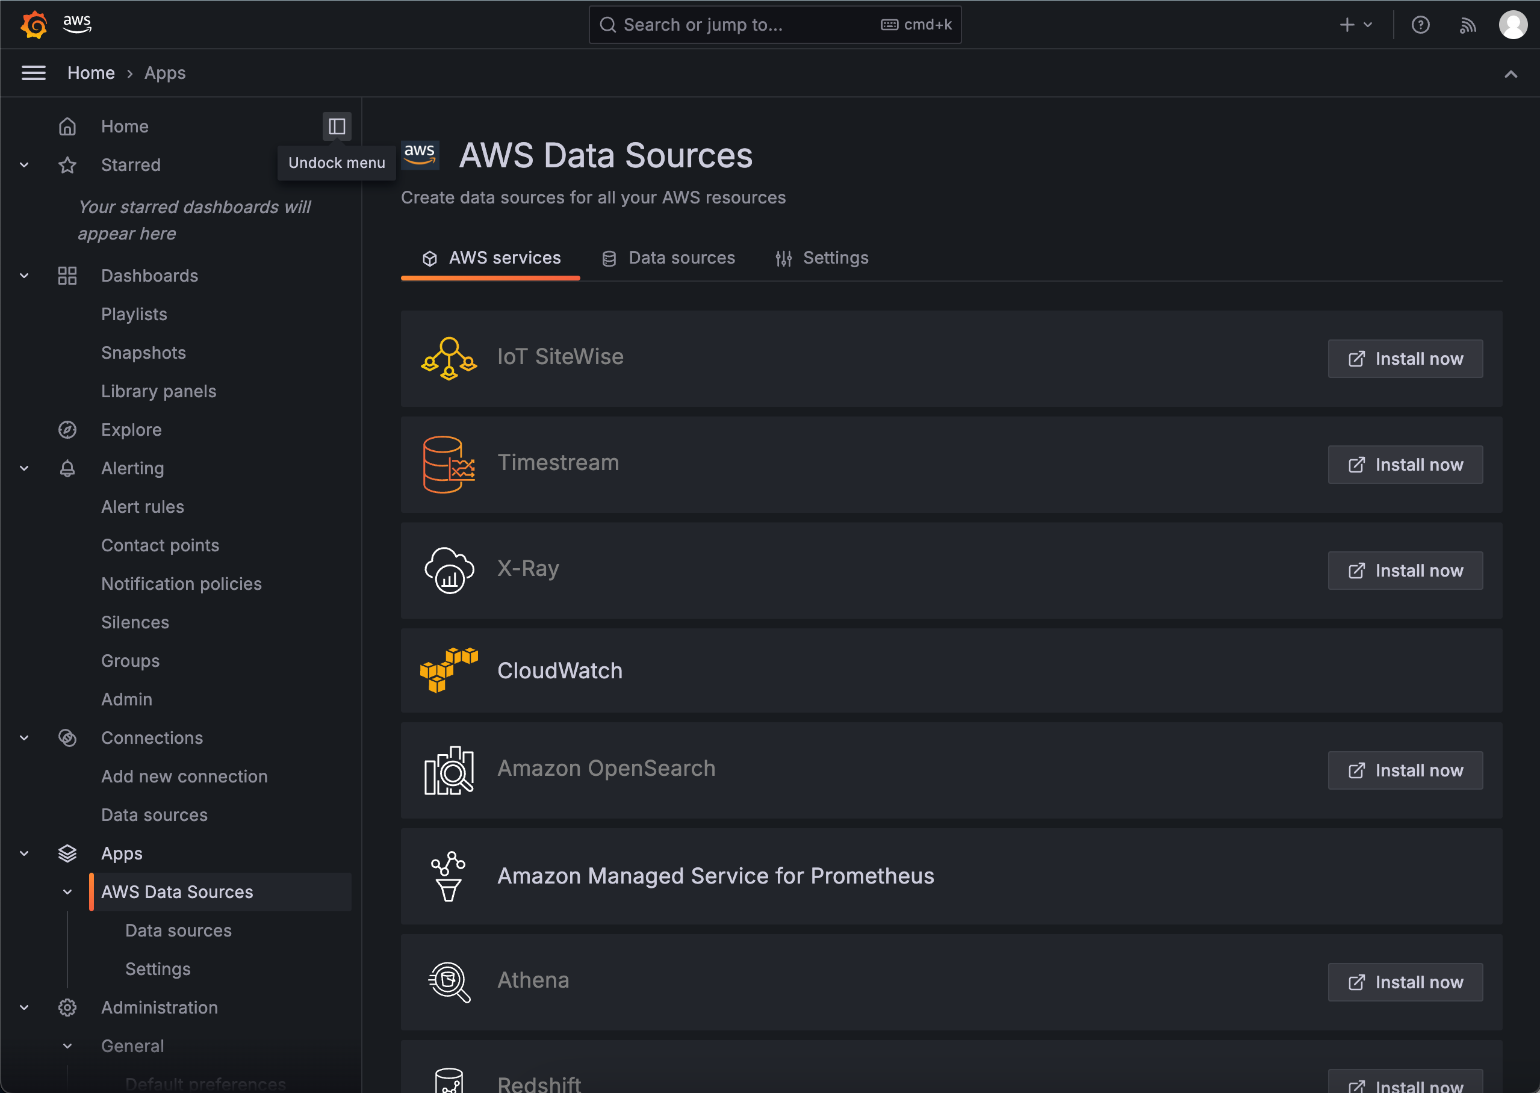Viewport: 1540px width, 1093px height.
Task: Open the help question-mark icon
Action: (1420, 25)
